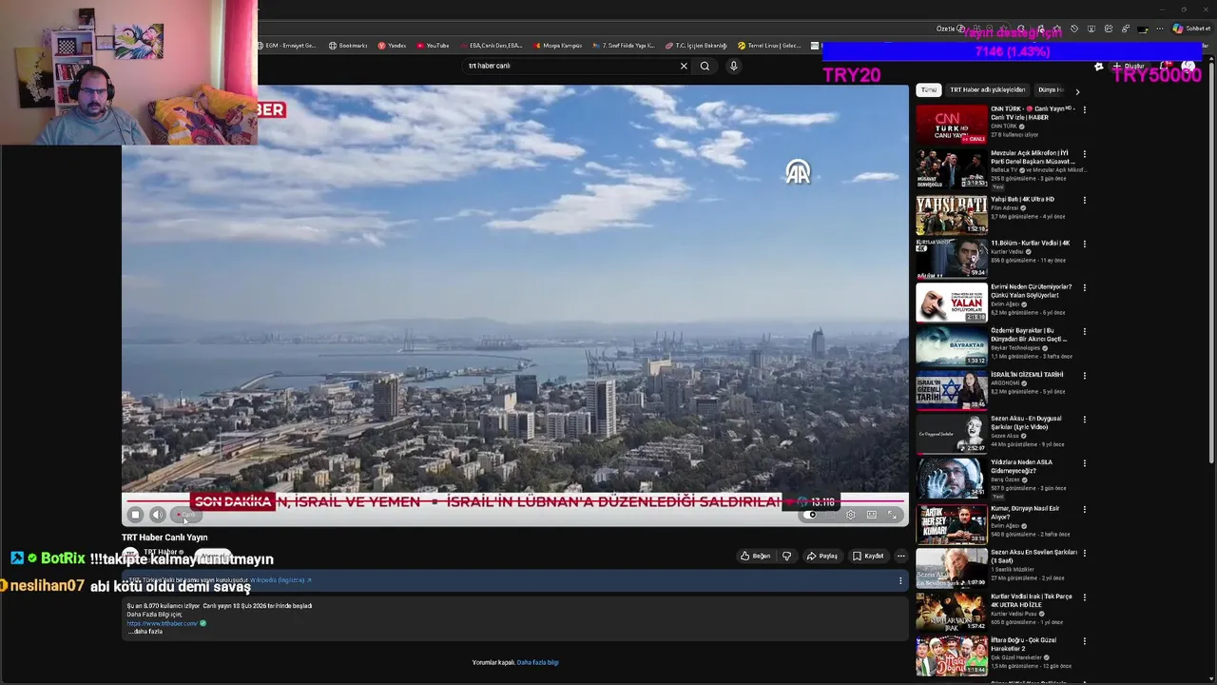Open TRT Haber channel avatar

(x=131, y=555)
